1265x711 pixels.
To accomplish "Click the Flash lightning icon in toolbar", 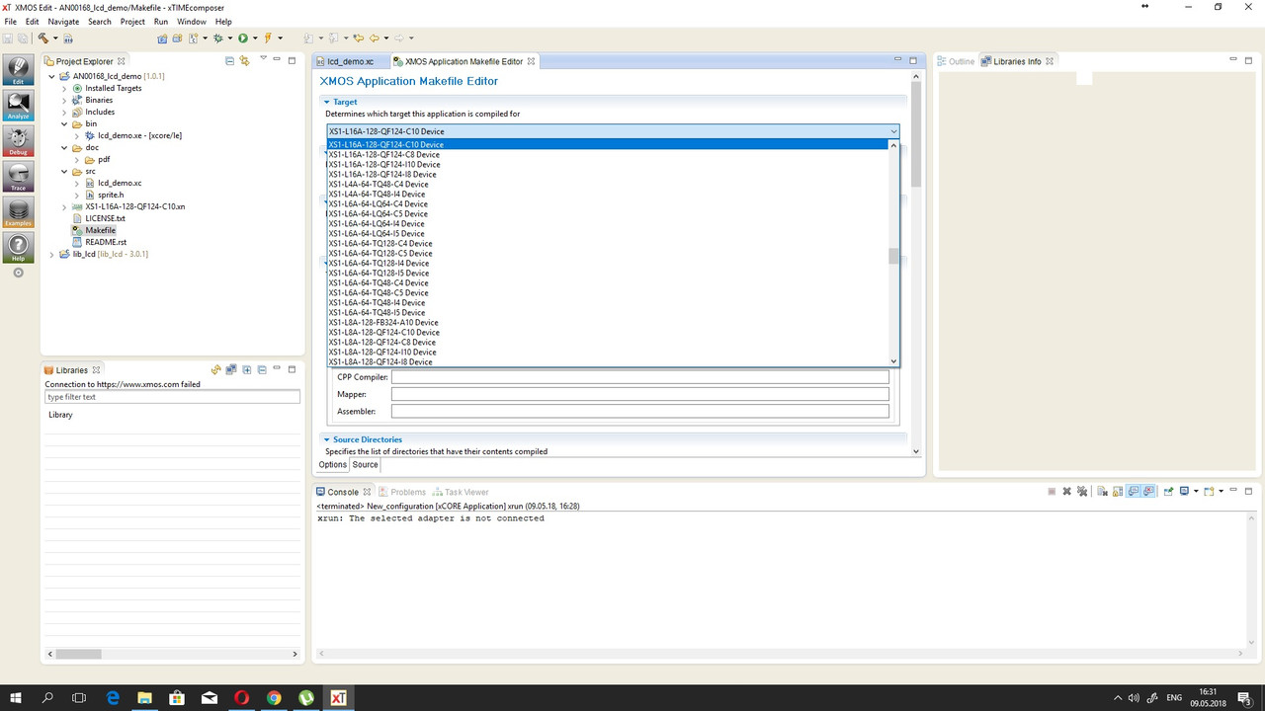I will click(268, 39).
